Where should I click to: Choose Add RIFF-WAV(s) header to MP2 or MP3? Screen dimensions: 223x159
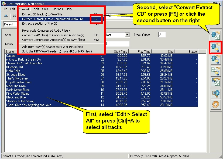pyautogui.click(x=61, y=47)
